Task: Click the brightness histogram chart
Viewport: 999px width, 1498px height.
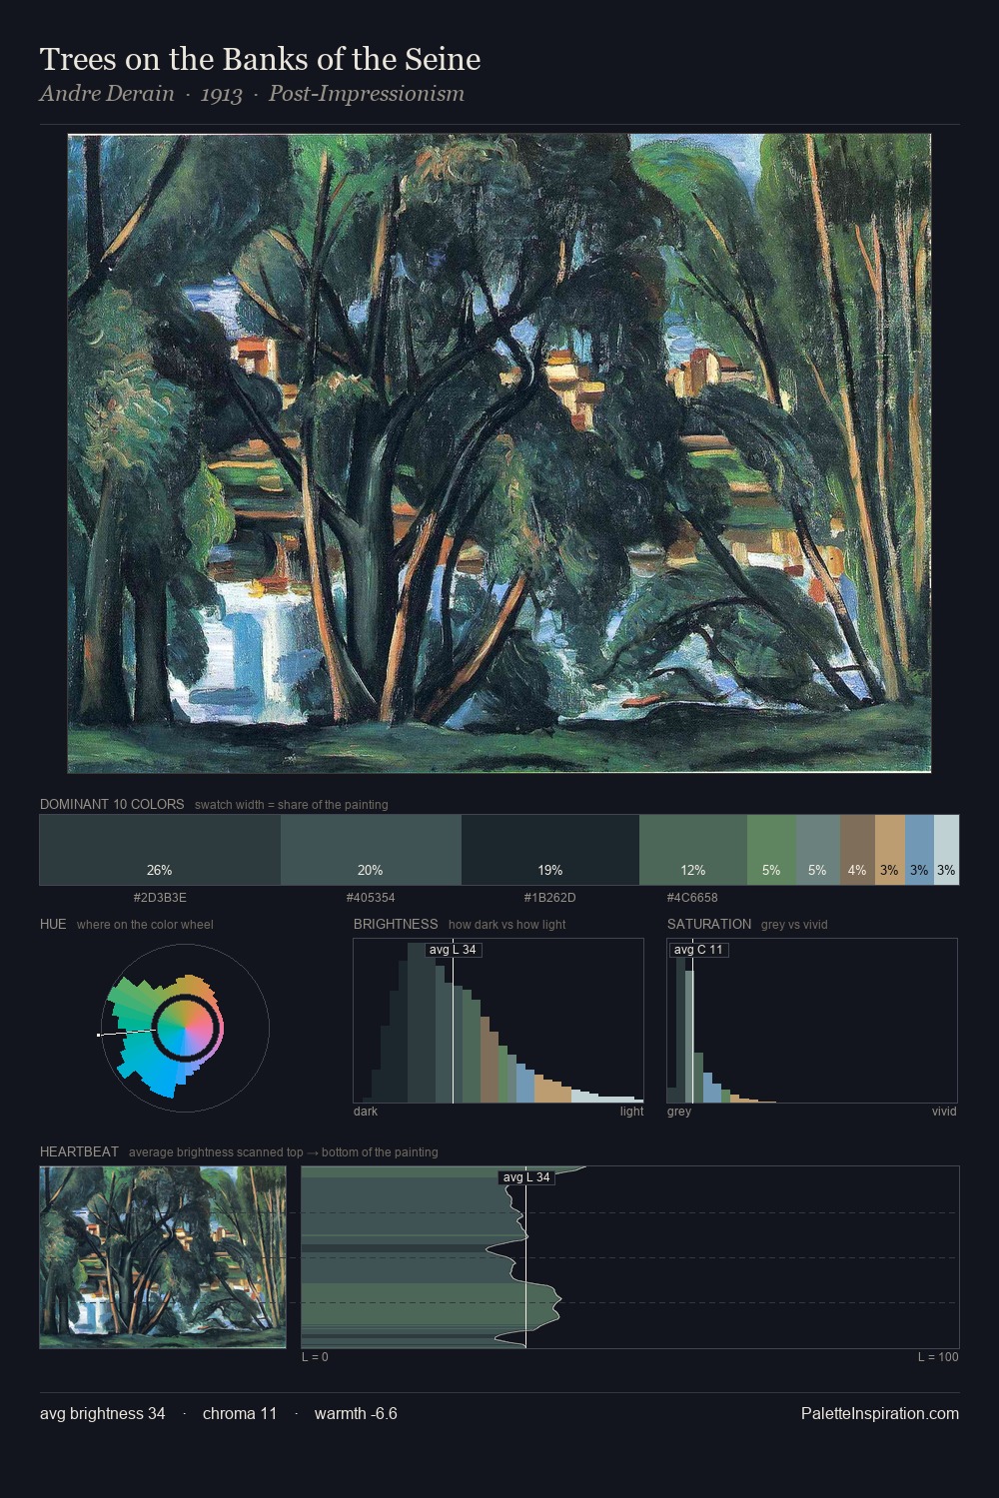Action: click(499, 1021)
